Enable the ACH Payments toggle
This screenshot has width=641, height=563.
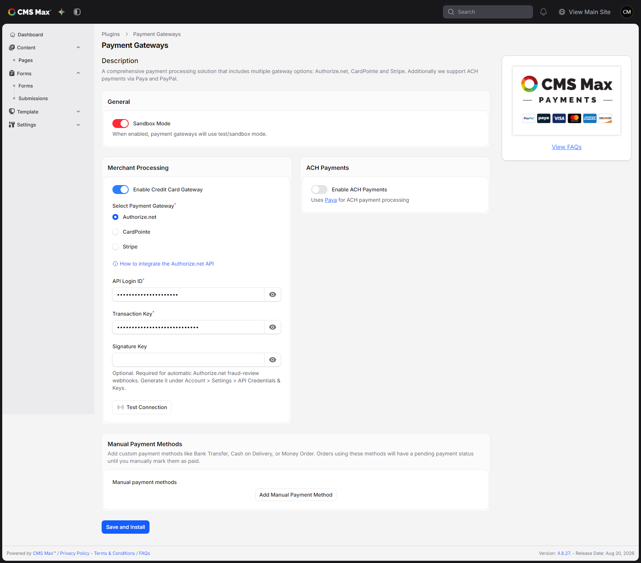319,190
